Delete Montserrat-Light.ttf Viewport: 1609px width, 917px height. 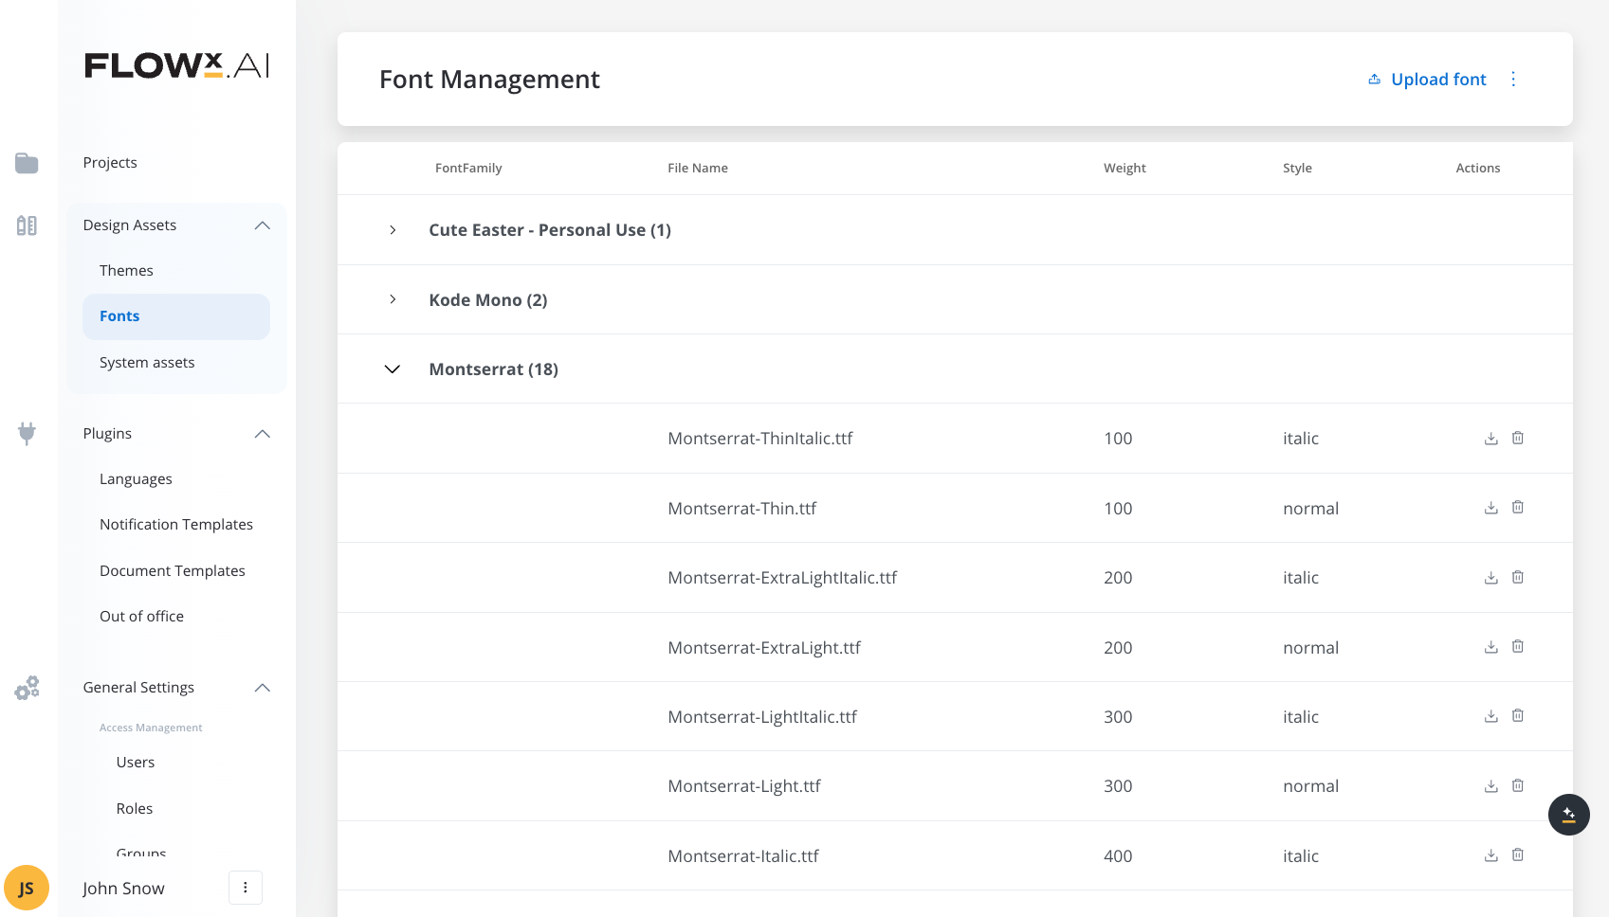click(1517, 785)
